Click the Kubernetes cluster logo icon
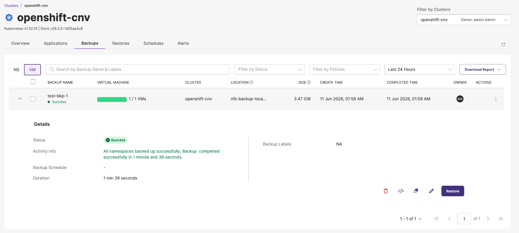Viewport: 519px width, 233px height. pyautogui.click(x=9, y=17)
